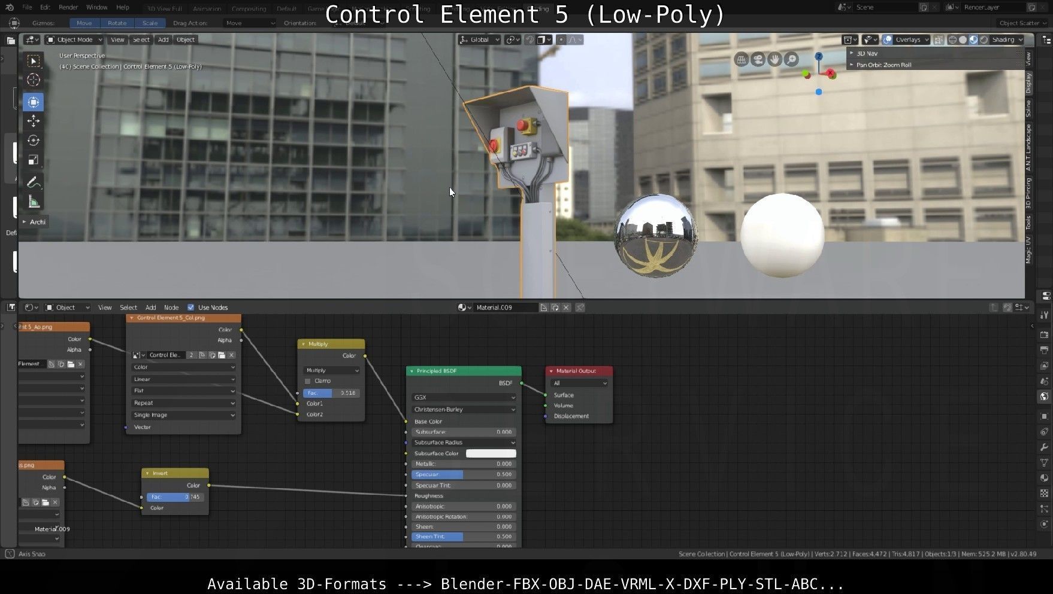Toggle the Use Nodes checkbox
The image size is (1053, 594).
(x=190, y=307)
